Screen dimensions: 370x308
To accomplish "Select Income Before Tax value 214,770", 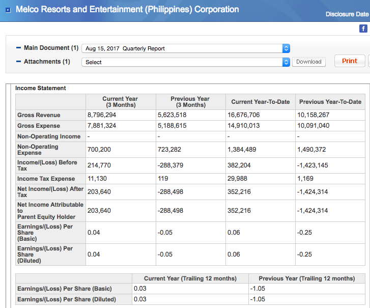I will [99, 165].
